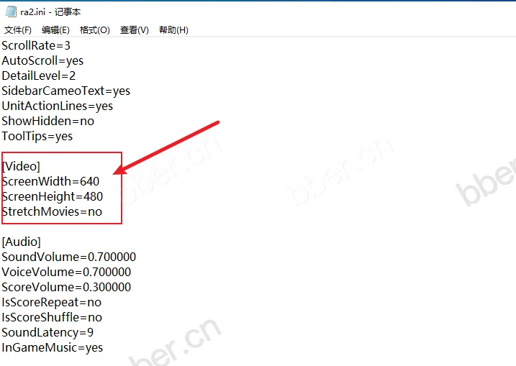Image resolution: width=516 pixels, height=366 pixels.
Task: Open the 帮助(H) menu
Action: click(173, 30)
